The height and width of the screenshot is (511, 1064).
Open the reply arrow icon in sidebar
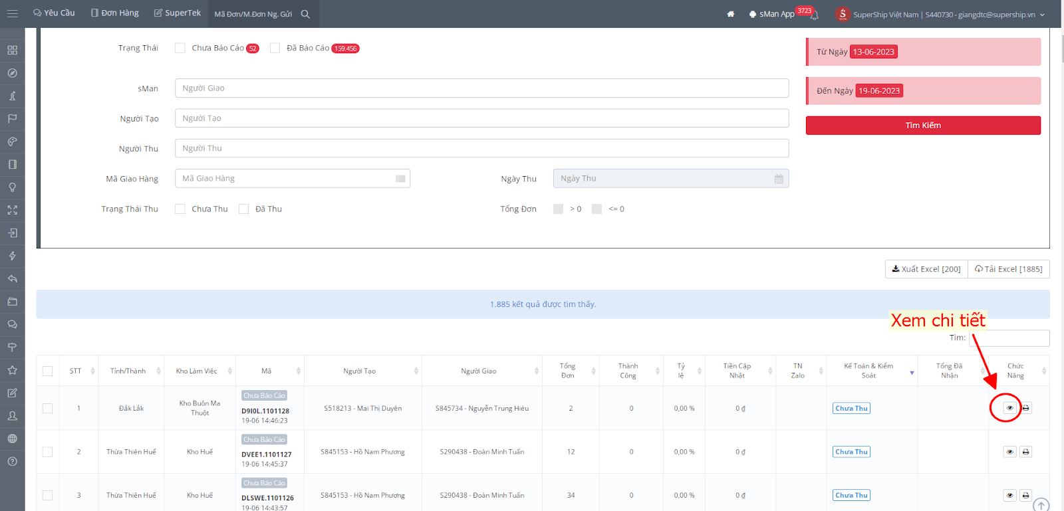[12, 278]
